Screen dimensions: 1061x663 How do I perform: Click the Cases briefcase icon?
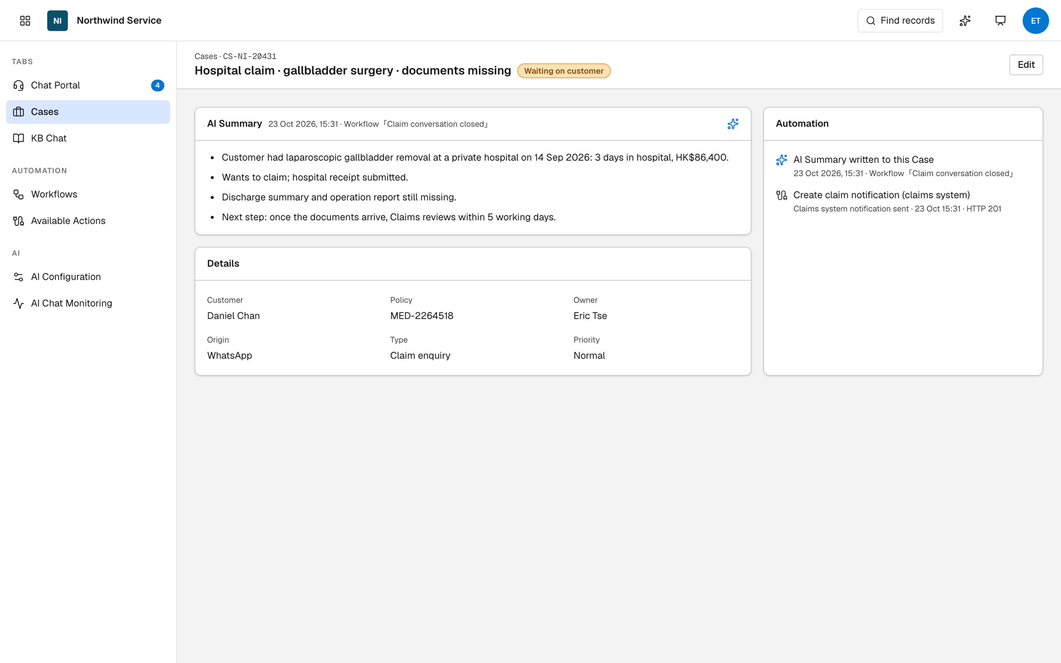[18, 112]
